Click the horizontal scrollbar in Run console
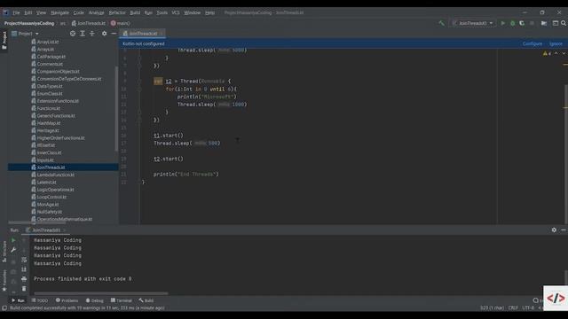The height and width of the screenshot is (319, 568). tap(100, 293)
